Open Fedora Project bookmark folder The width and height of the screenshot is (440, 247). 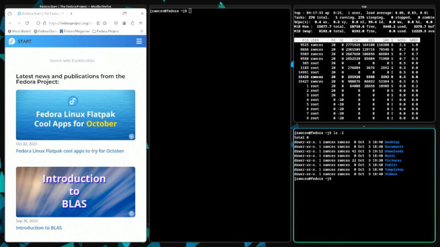click(x=106, y=31)
